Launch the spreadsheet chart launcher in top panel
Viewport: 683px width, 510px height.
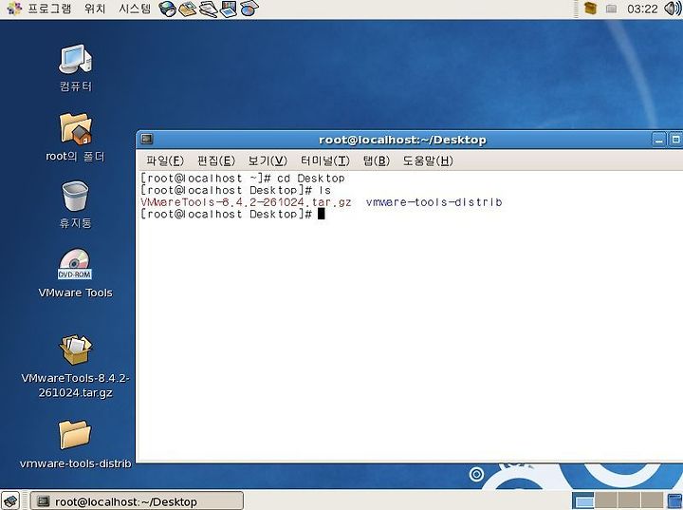(x=249, y=9)
